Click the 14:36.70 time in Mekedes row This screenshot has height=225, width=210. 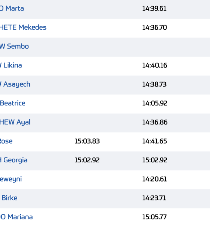[154, 27]
